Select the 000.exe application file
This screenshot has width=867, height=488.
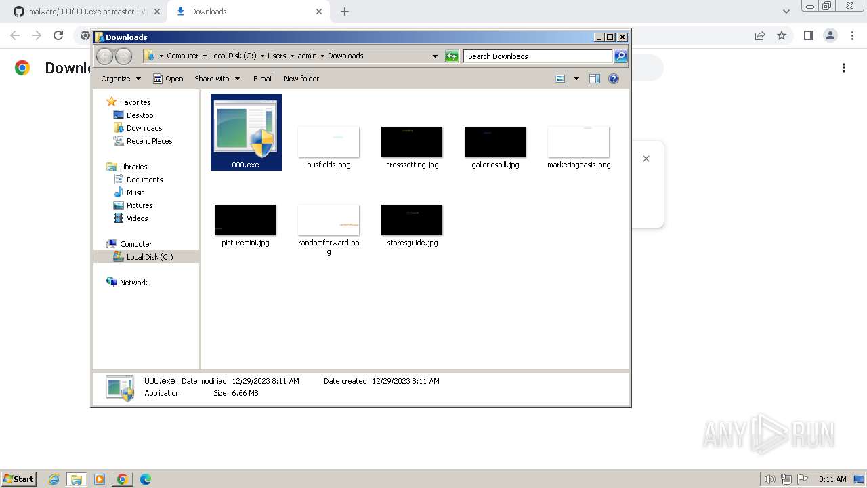coord(246,132)
